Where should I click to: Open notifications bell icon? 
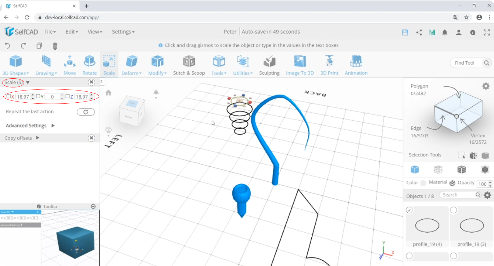[x=445, y=32]
